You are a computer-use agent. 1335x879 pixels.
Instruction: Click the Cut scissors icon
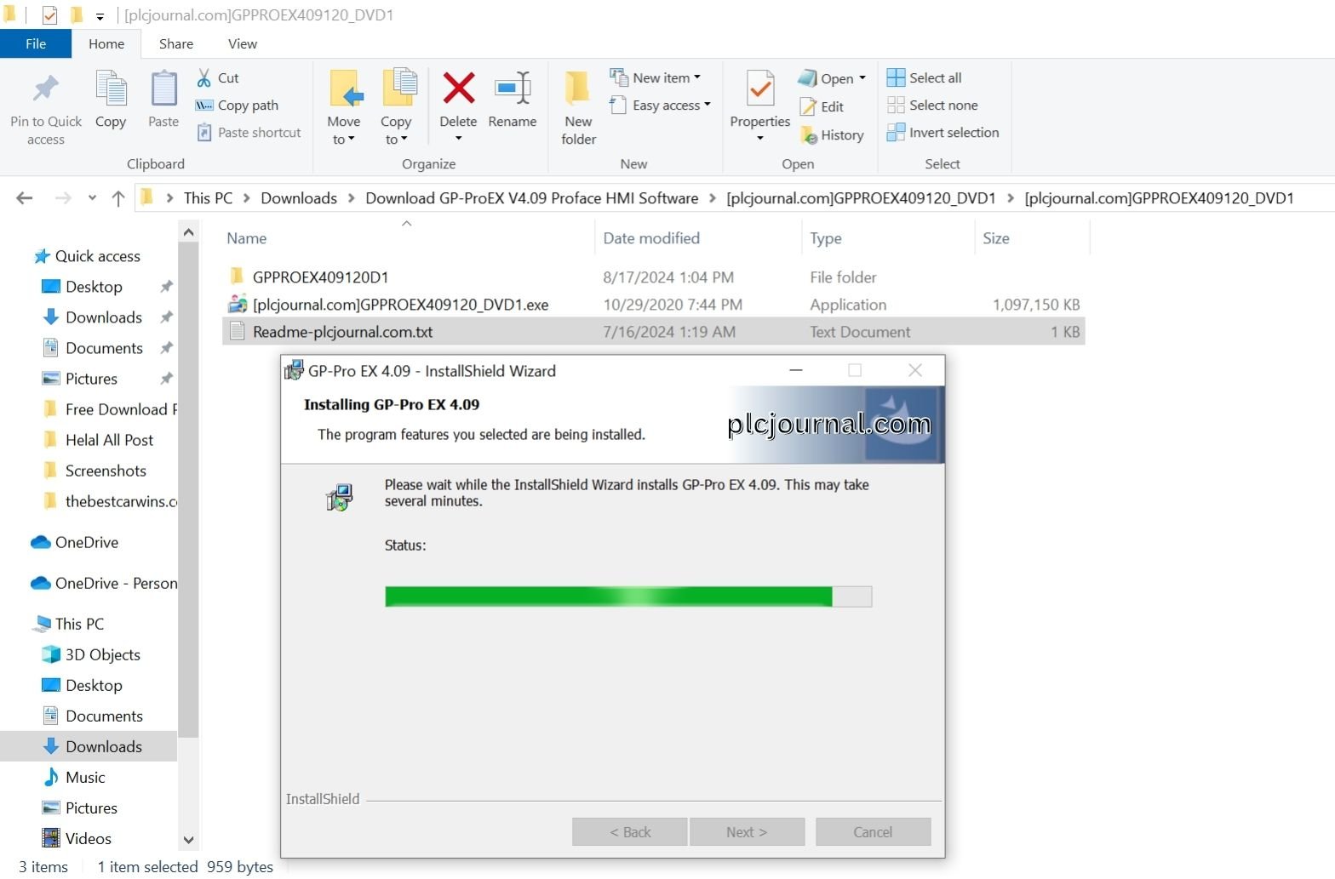pyautogui.click(x=204, y=78)
